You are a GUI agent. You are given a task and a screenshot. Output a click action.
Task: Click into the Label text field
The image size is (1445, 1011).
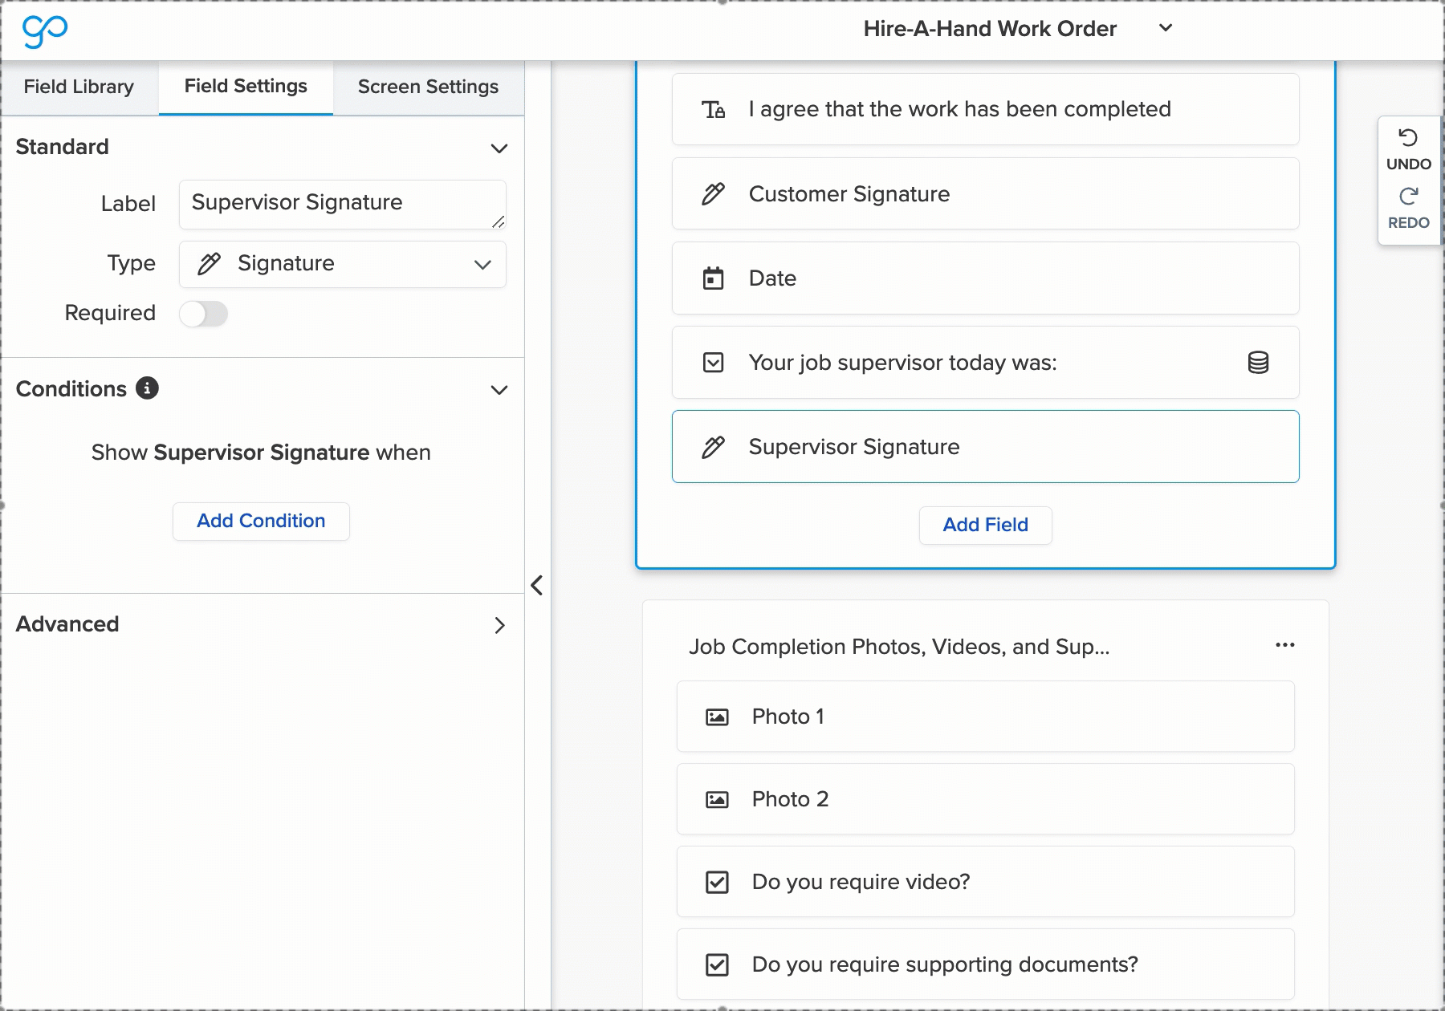click(x=337, y=204)
